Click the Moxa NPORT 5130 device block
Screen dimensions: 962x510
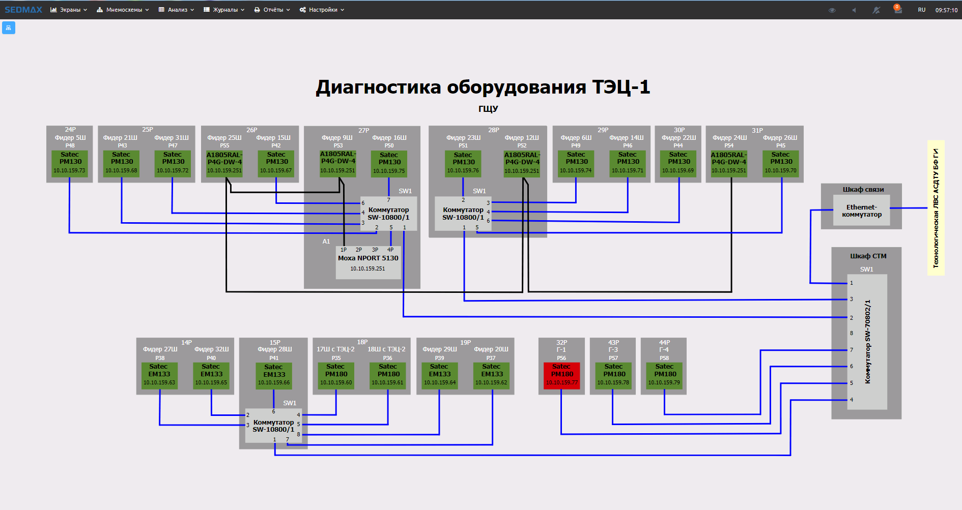point(368,263)
